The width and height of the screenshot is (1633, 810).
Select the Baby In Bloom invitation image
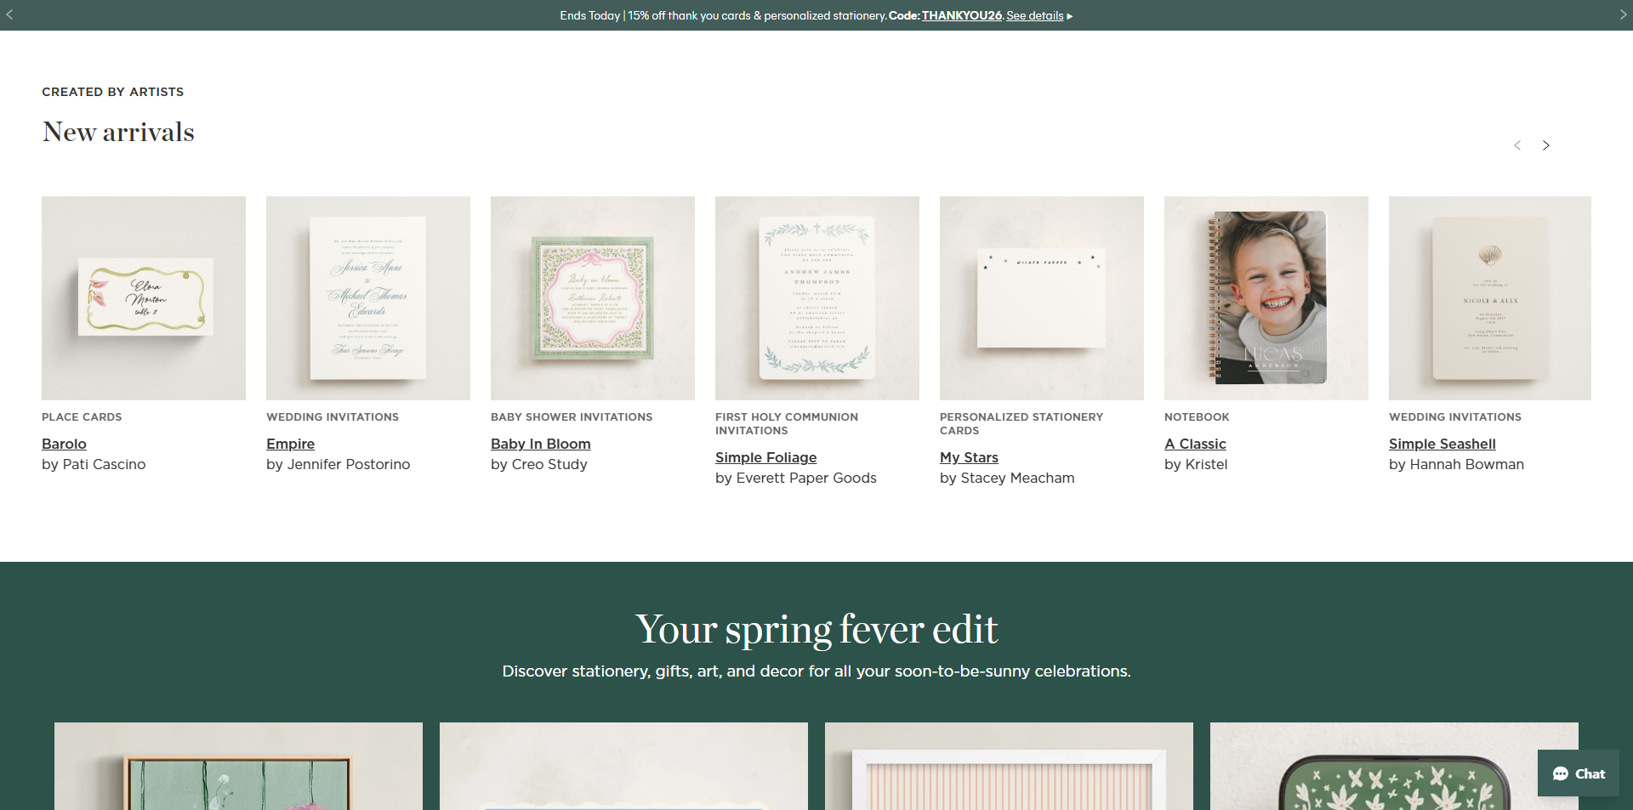593,298
